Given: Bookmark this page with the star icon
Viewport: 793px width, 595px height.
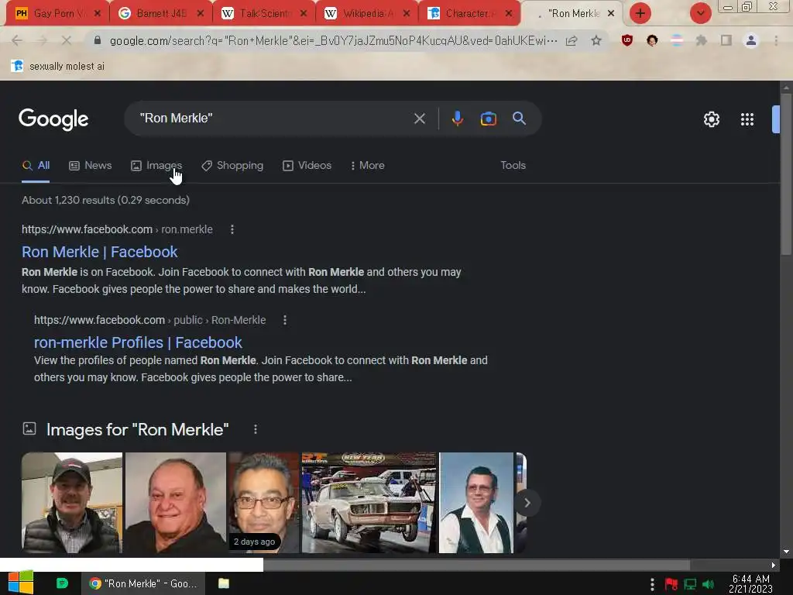Looking at the screenshot, I should tap(596, 40).
